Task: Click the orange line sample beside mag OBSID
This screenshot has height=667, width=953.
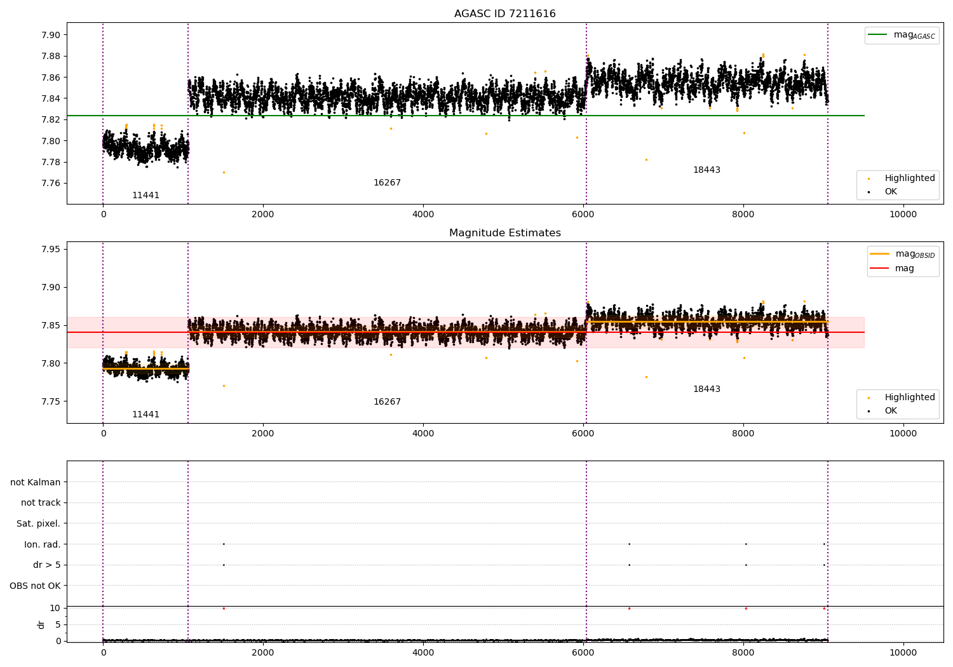Action: (x=880, y=253)
